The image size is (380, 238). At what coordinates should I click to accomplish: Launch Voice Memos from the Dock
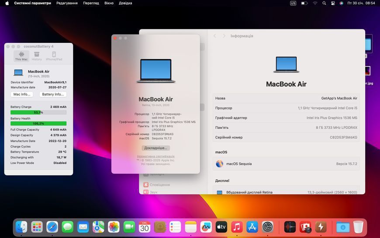click(x=290, y=227)
